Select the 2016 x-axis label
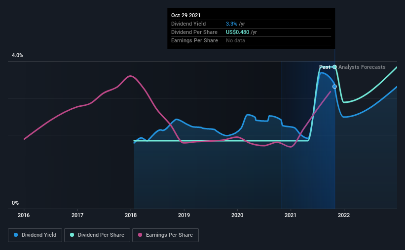 [24, 215]
